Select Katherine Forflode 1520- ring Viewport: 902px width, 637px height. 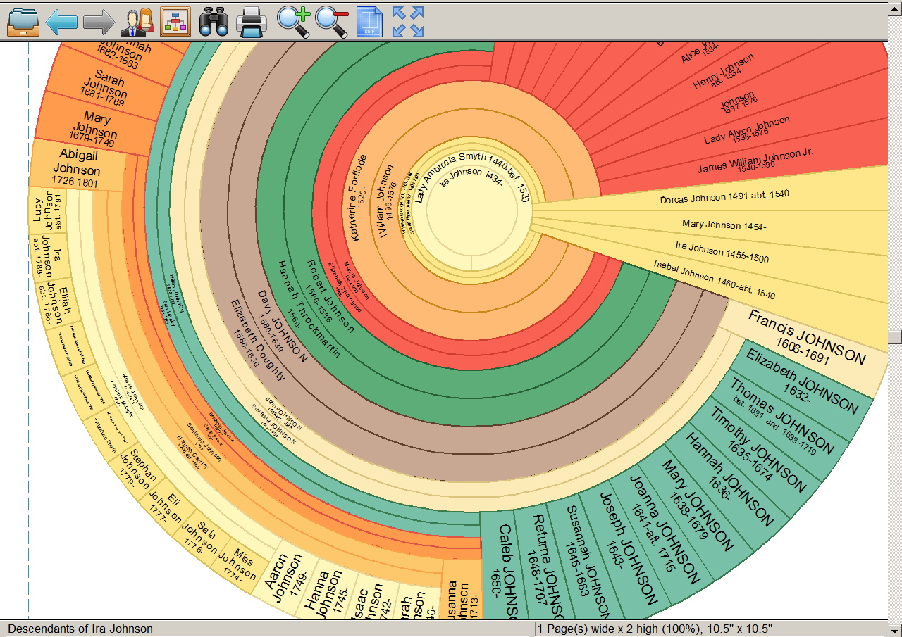coord(357,198)
